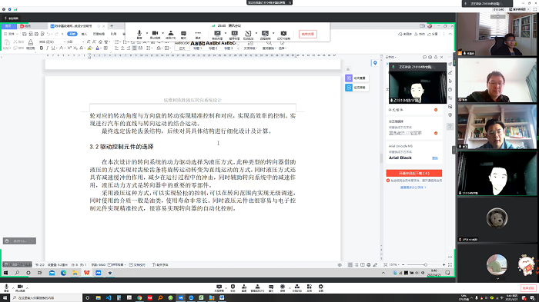Apply subscript formatting
The height and width of the screenshot is (302, 539).
coord(75,48)
